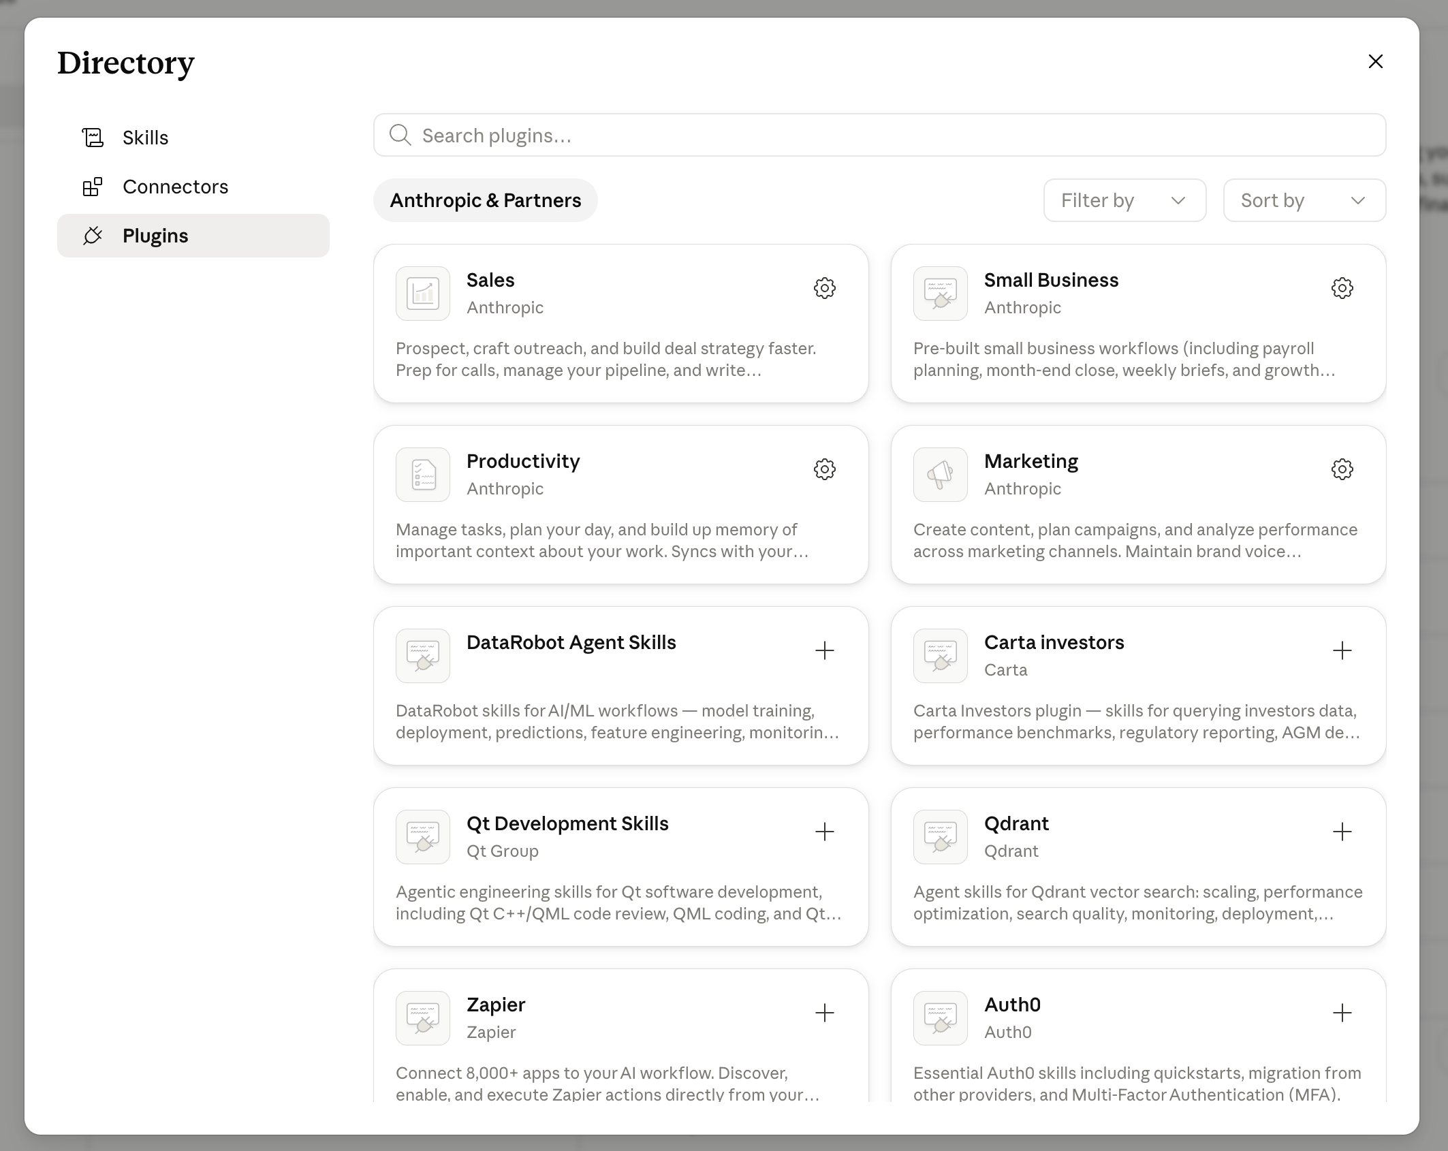The height and width of the screenshot is (1151, 1448).
Task: Open the DataRobot Agent Skills title
Action: [x=571, y=642]
